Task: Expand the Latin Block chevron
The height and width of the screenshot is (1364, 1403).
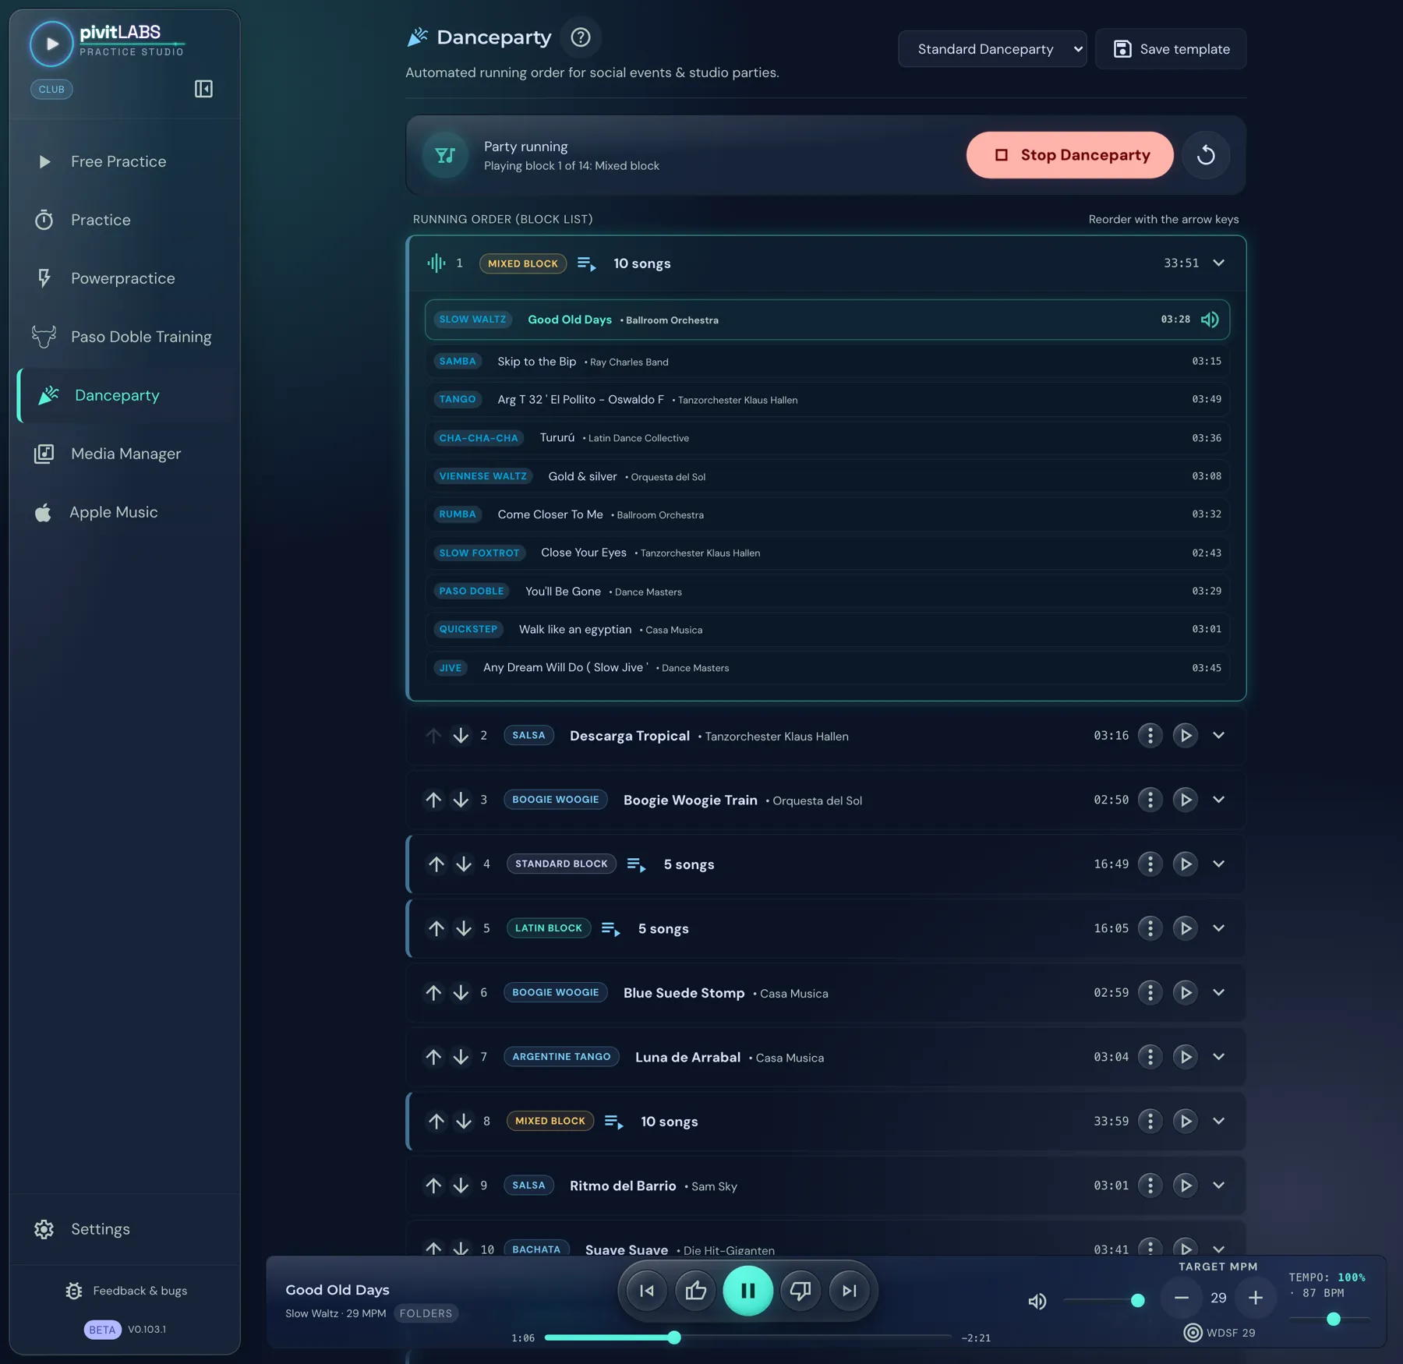Action: point(1219,928)
